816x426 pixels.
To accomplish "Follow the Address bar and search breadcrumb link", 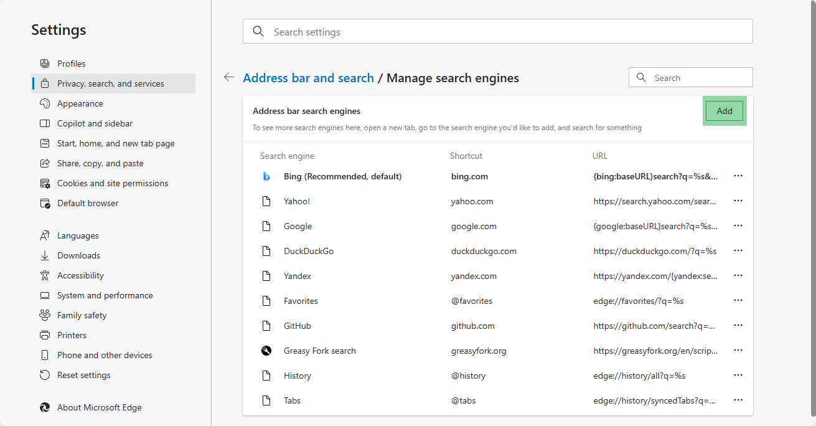I will coord(308,78).
